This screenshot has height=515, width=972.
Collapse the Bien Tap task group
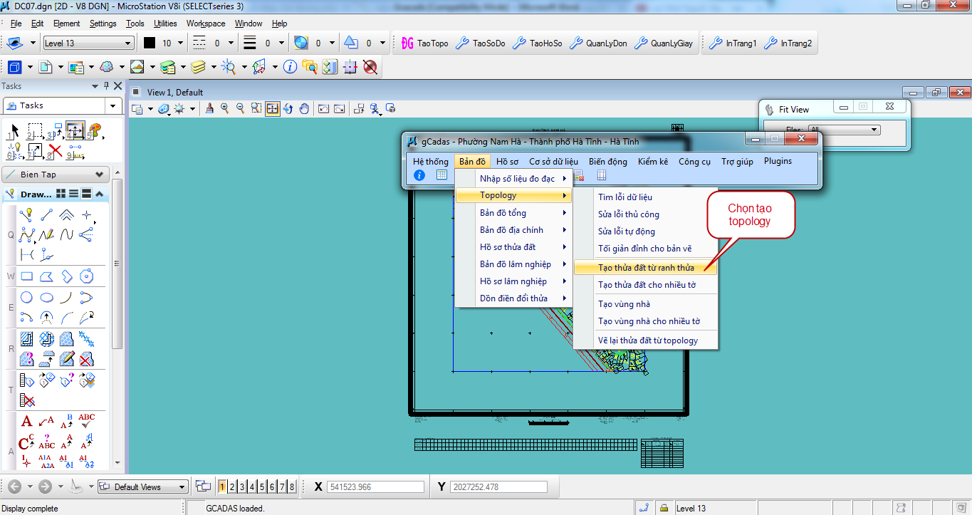99,175
